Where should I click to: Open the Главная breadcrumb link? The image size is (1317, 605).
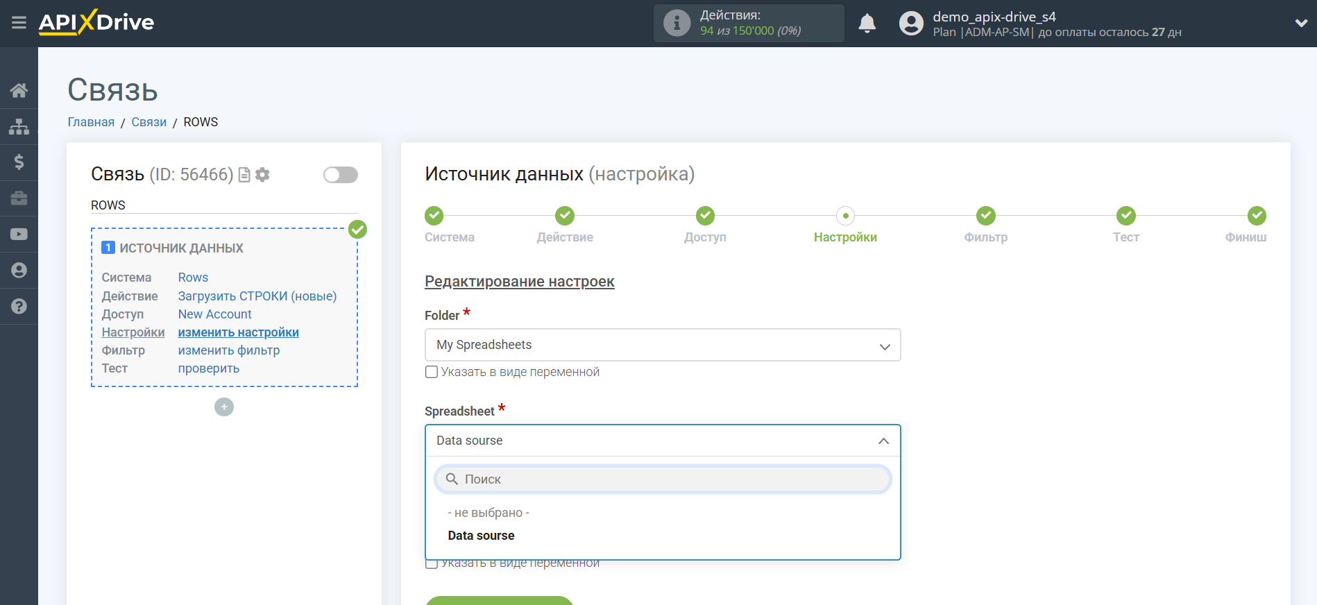91,122
